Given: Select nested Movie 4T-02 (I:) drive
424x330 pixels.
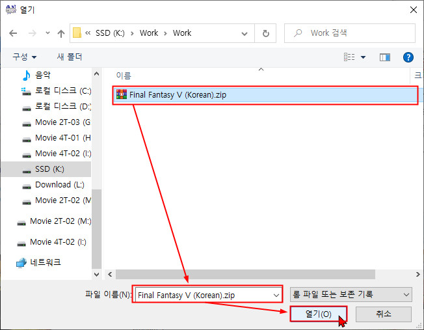Looking at the screenshot, I should tap(63, 154).
